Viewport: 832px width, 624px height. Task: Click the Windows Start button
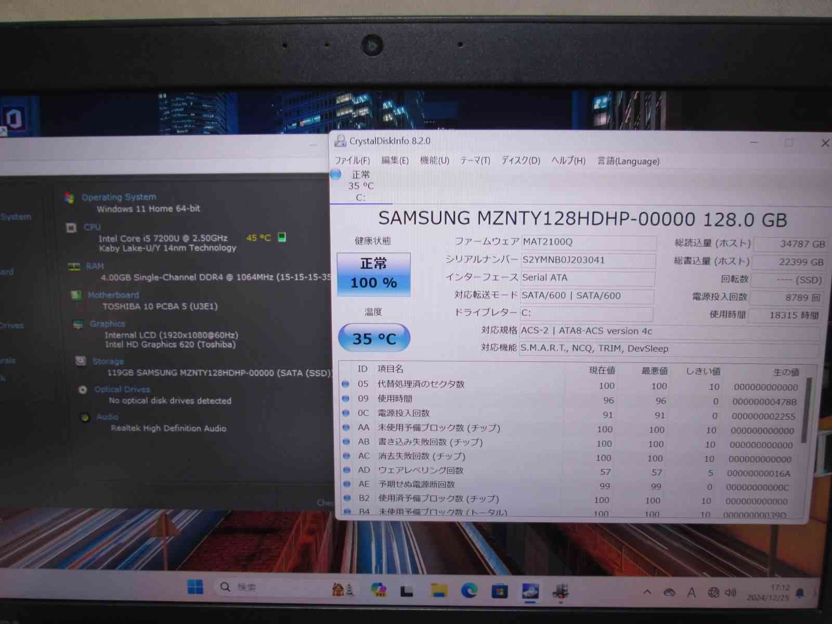tap(196, 588)
